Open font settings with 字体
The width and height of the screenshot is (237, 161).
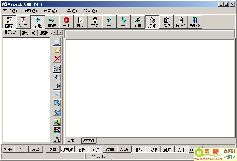point(138,22)
